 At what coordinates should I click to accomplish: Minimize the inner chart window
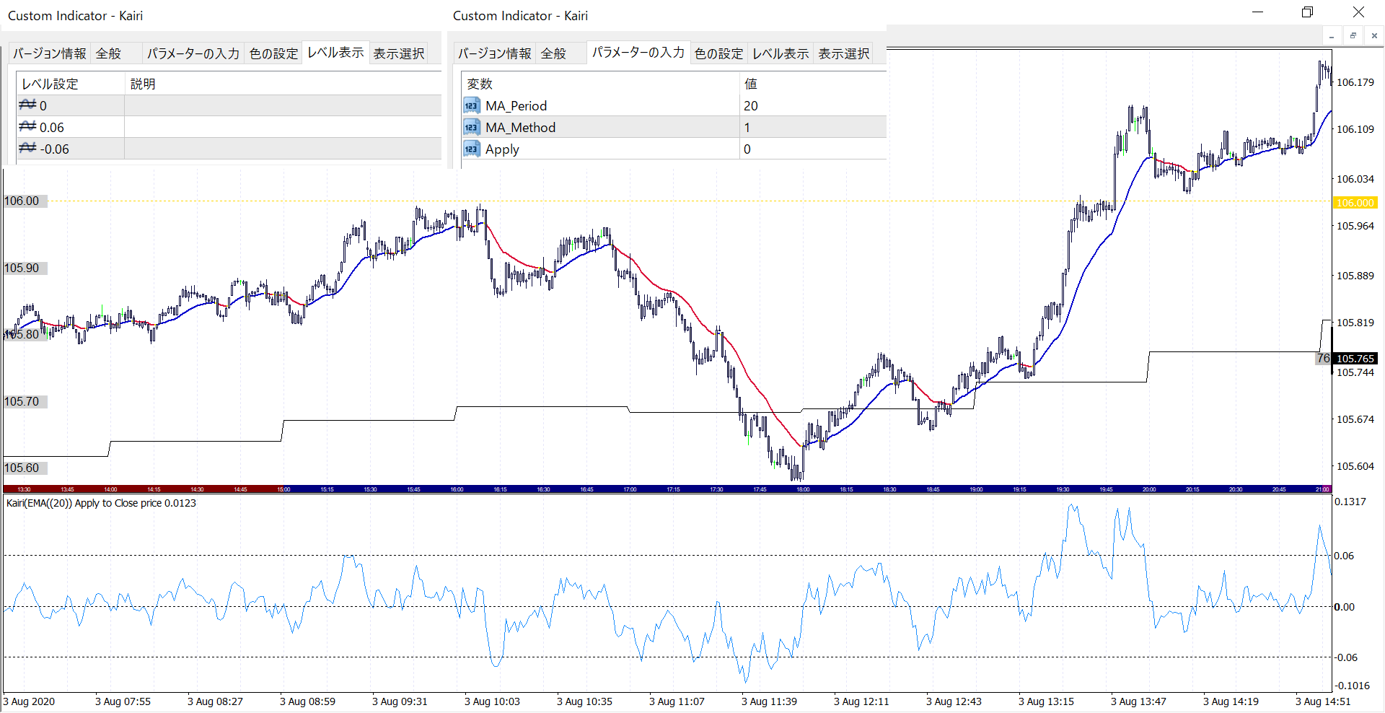(x=1332, y=36)
